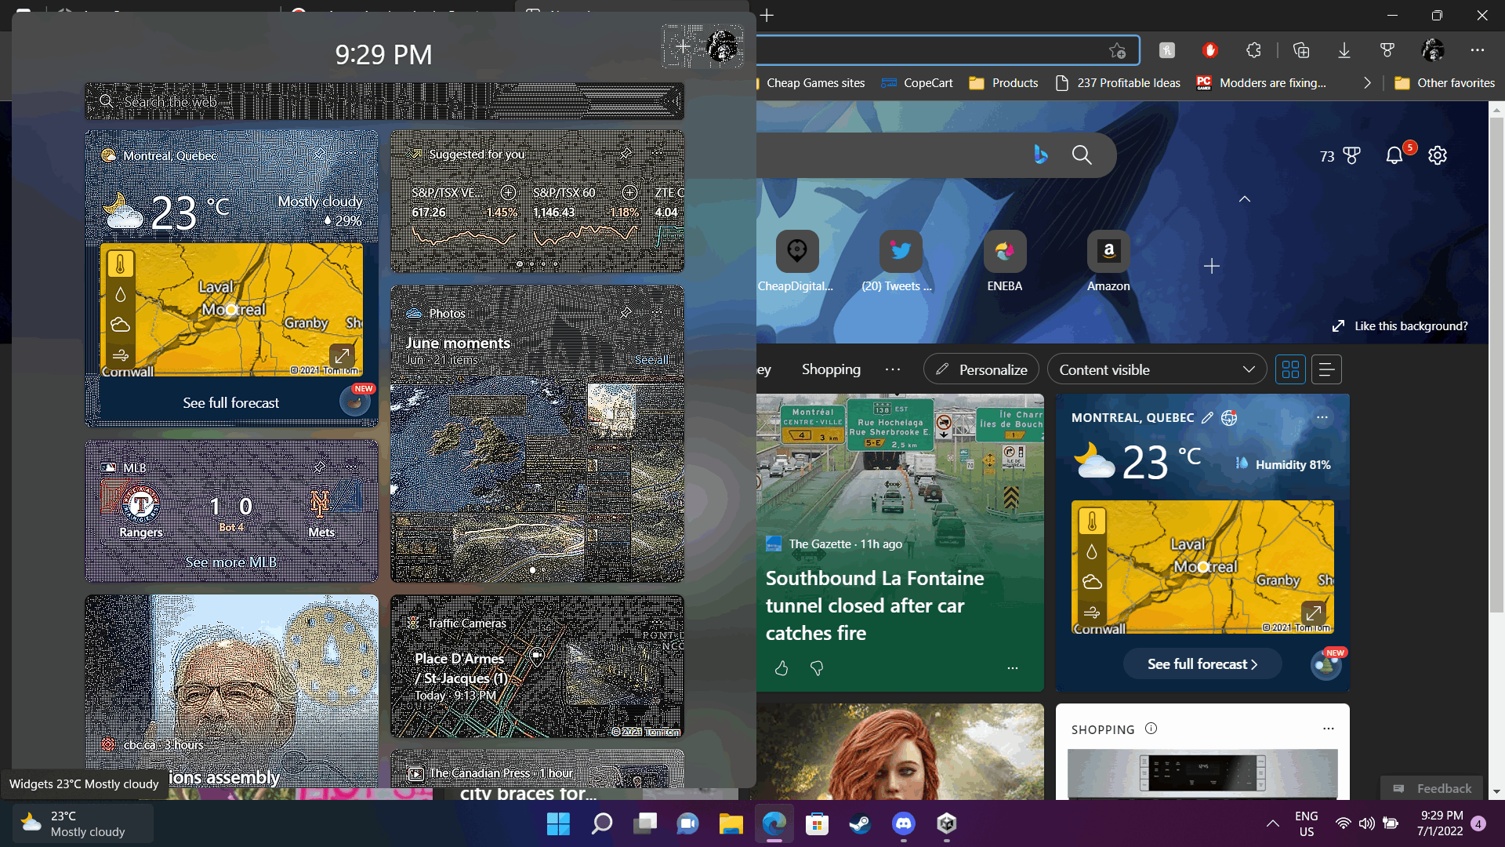Open Discord from the taskbar
This screenshot has width=1505, height=847.
[x=903, y=823]
